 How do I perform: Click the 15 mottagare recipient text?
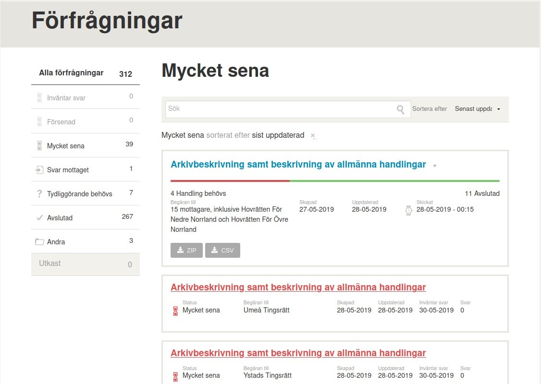(x=230, y=219)
